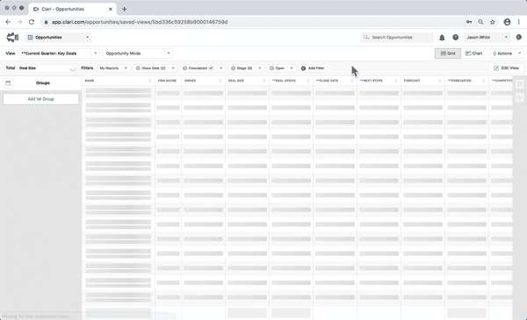This screenshot has height=320, width=527.
Task: Expand the Current Quarter: Key Deals view dropdown
Action: [96, 53]
